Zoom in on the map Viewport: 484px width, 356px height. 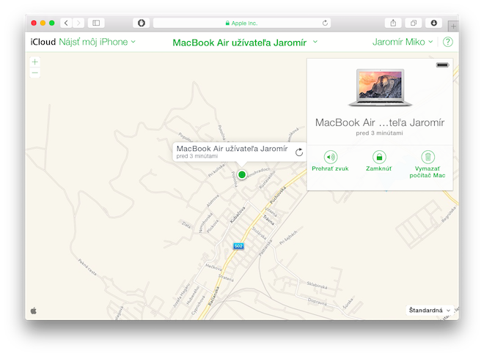tap(35, 62)
